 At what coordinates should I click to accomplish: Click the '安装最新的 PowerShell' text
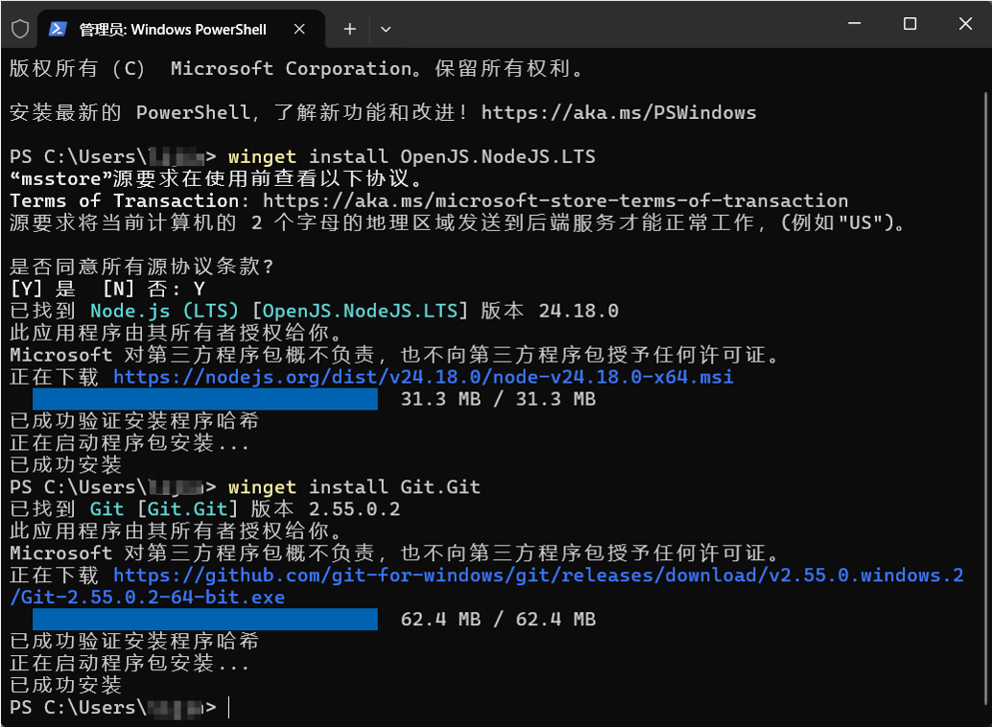[x=130, y=112]
